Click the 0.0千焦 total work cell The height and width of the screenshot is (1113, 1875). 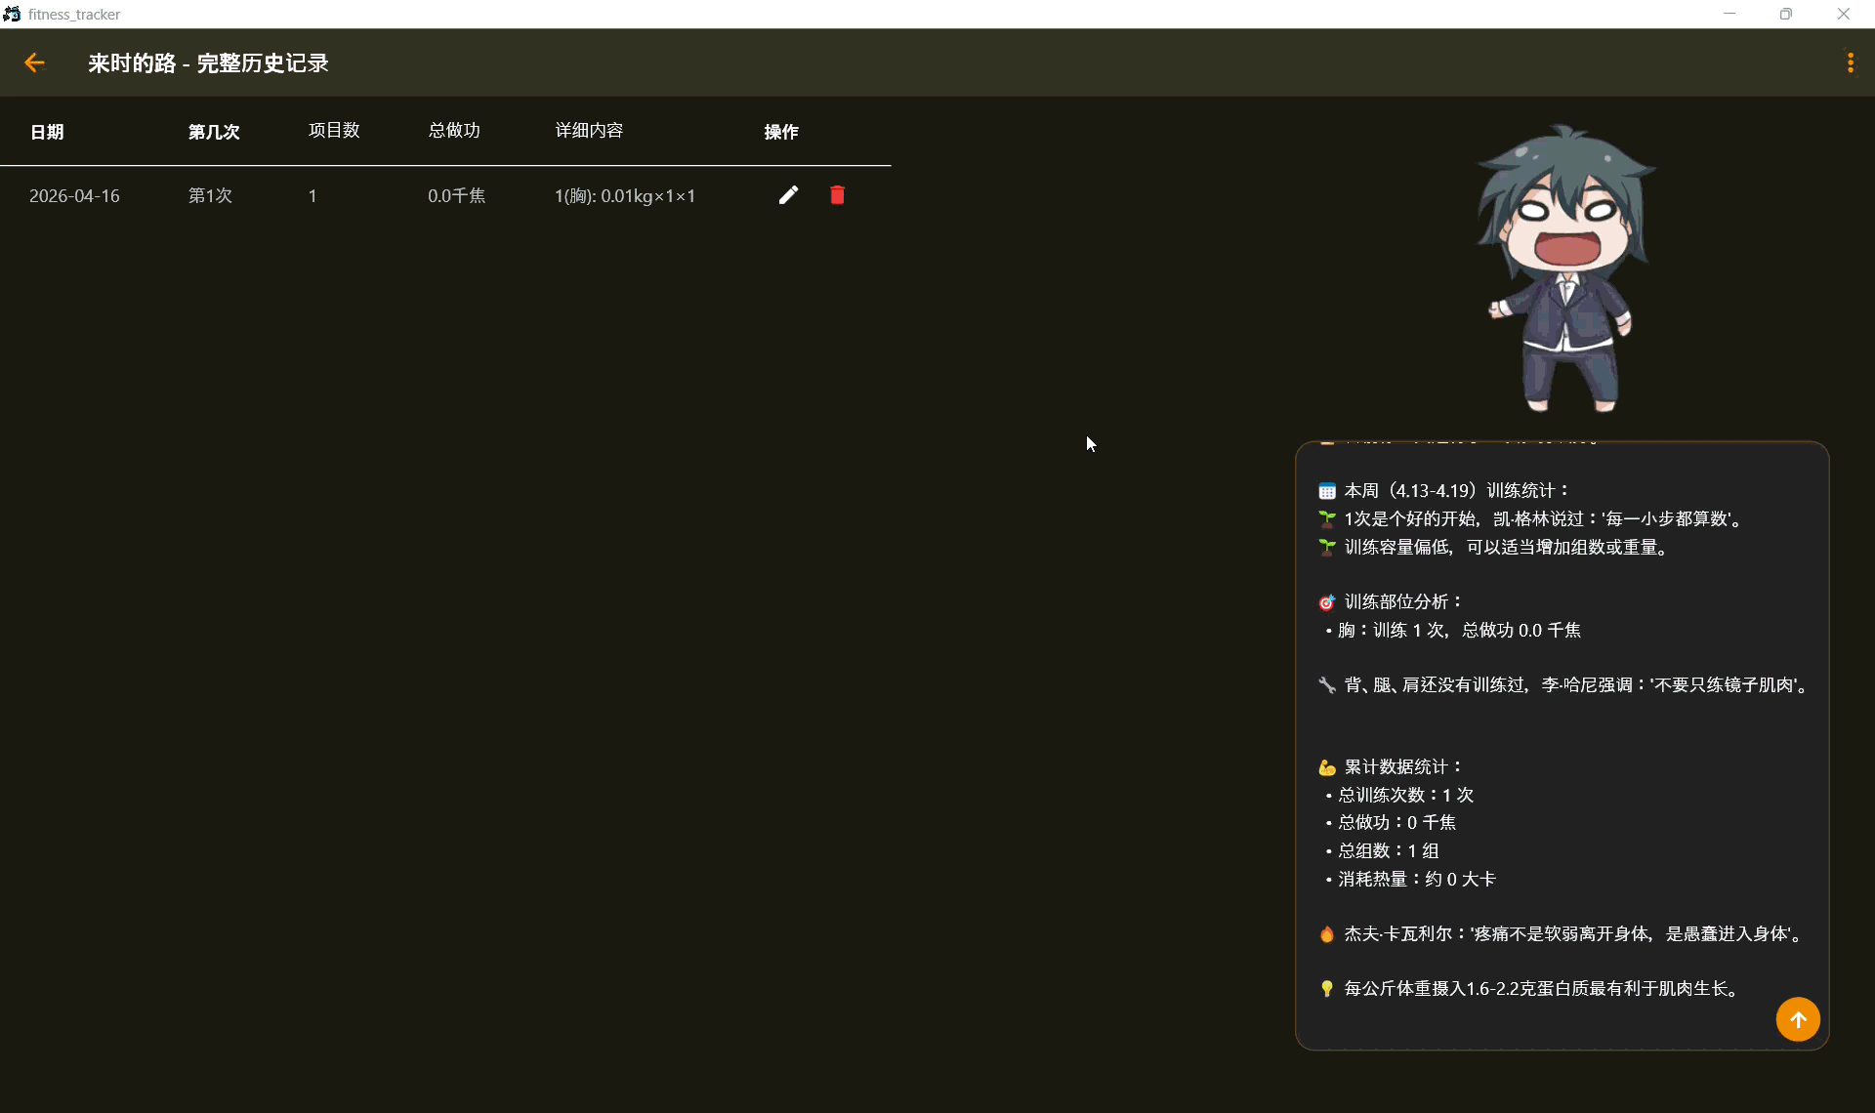pyautogui.click(x=456, y=196)
